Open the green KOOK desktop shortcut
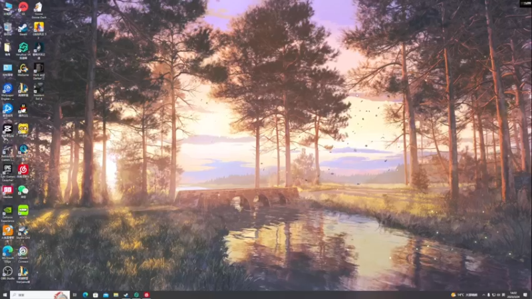The height and width of the screenshot is (299, 532). click(23, 212)
